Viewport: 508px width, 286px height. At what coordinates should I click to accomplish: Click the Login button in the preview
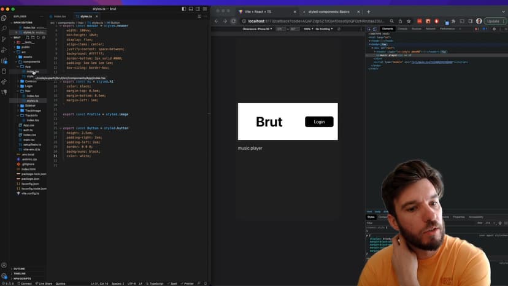[319, 122]
